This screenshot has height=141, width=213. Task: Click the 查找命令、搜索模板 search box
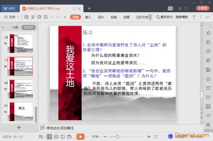click(172, 17)
